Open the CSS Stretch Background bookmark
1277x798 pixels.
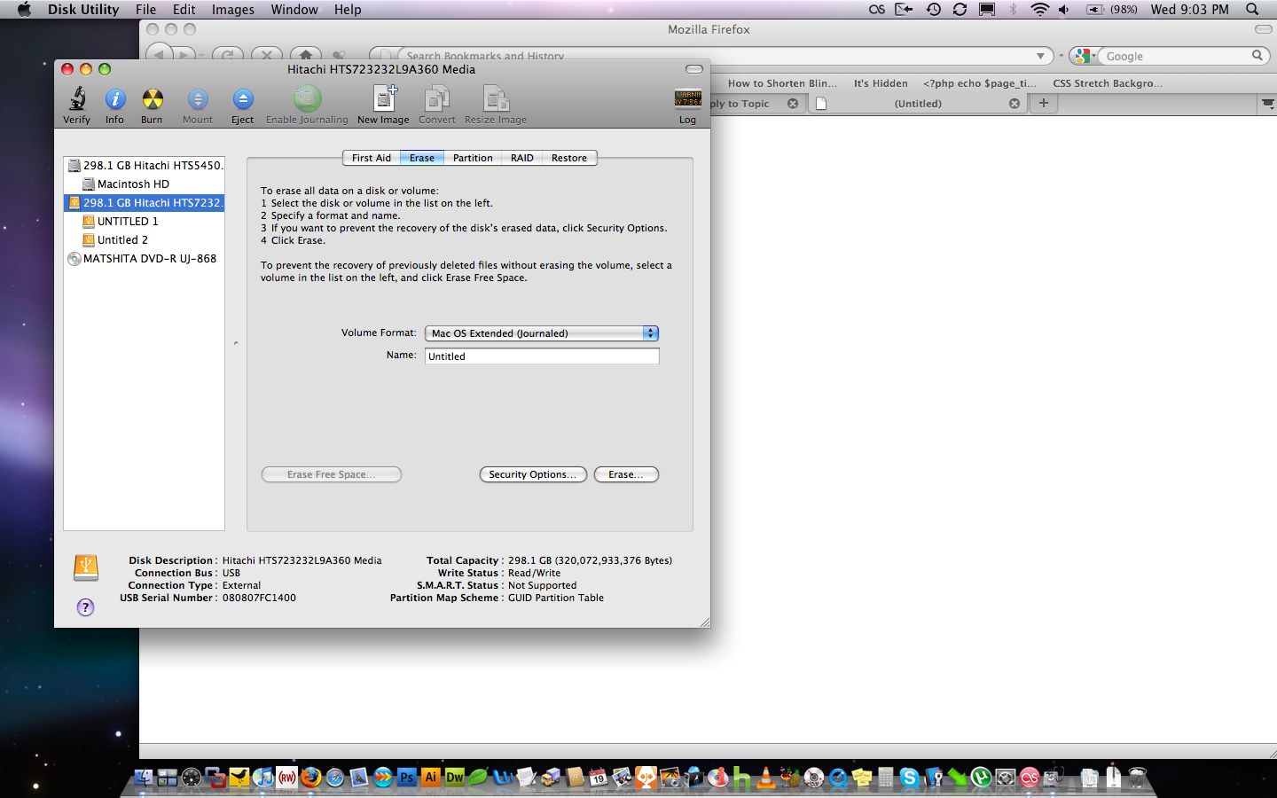[x=1108, y=83]
